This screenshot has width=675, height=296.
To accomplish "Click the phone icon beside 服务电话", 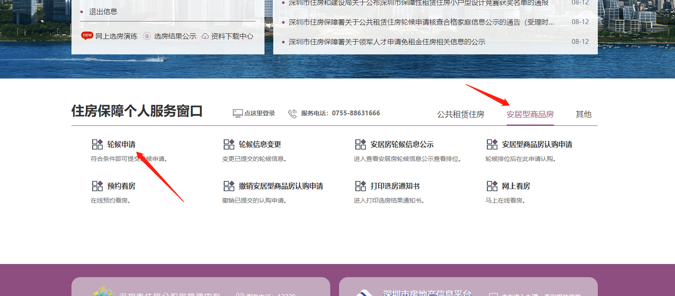I will (293, 114).
